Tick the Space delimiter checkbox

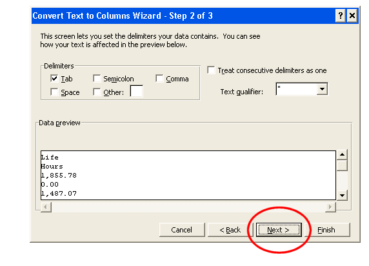tap(54, 92)
